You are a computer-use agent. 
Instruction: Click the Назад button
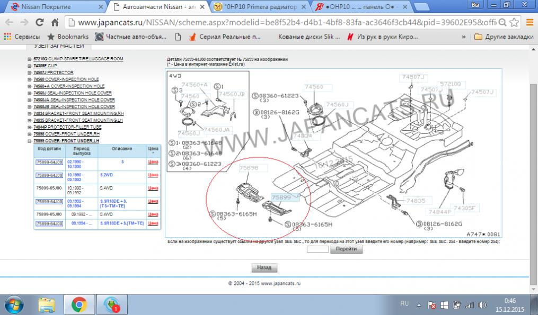(x=264, y=267)
